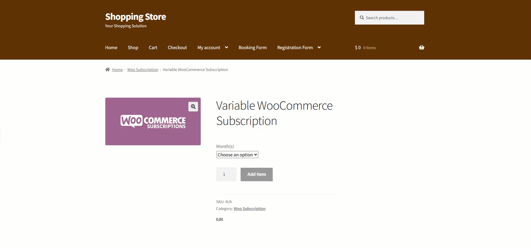Open the My account menu item
531x248 pixels.
[209, 48]
